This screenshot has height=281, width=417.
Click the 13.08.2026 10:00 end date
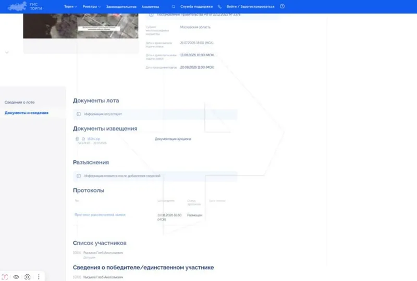click(197, 55)
